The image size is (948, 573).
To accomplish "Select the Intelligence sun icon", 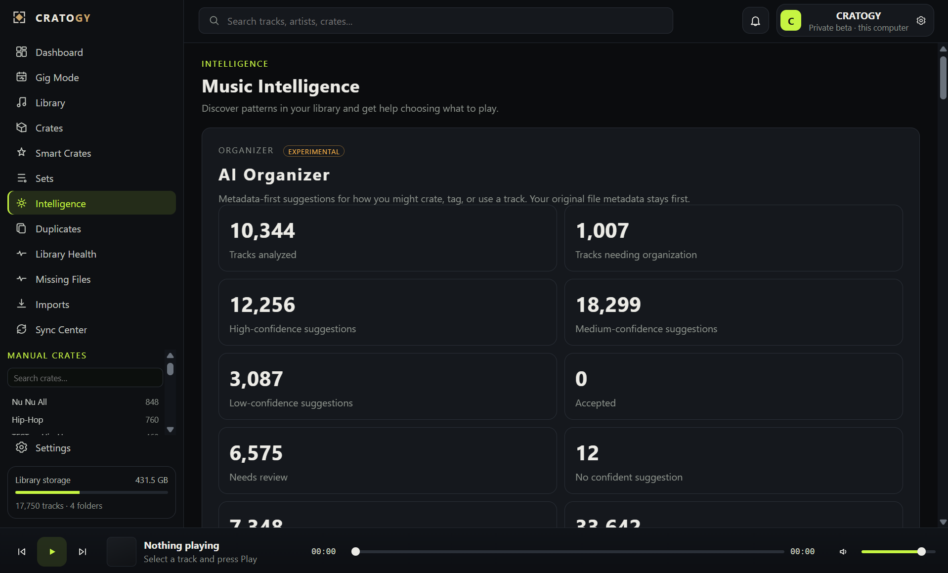I will coord(21,203).
